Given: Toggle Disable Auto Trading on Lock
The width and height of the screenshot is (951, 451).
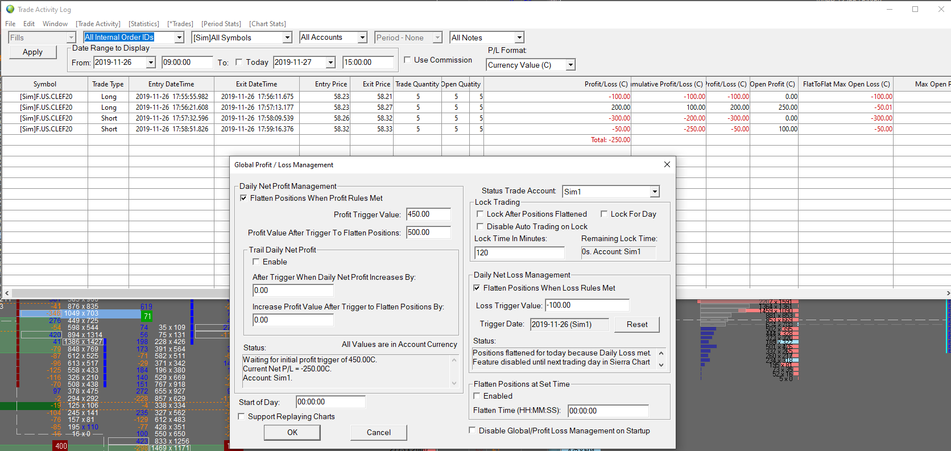Looking at the screenshot, I should (480, 226).
